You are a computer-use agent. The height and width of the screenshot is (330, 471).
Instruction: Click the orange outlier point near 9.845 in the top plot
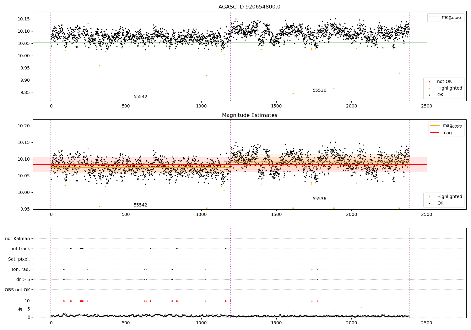[293, 93]
